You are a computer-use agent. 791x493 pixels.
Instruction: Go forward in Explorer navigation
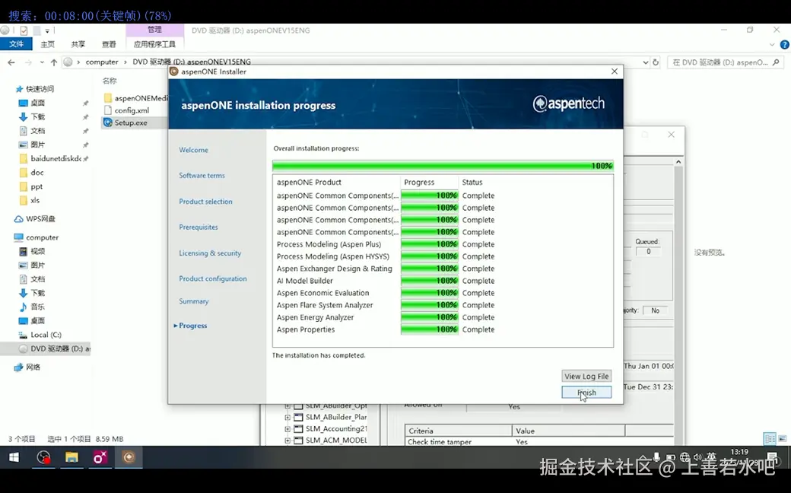pyautogui.click(x=28, y=62)
